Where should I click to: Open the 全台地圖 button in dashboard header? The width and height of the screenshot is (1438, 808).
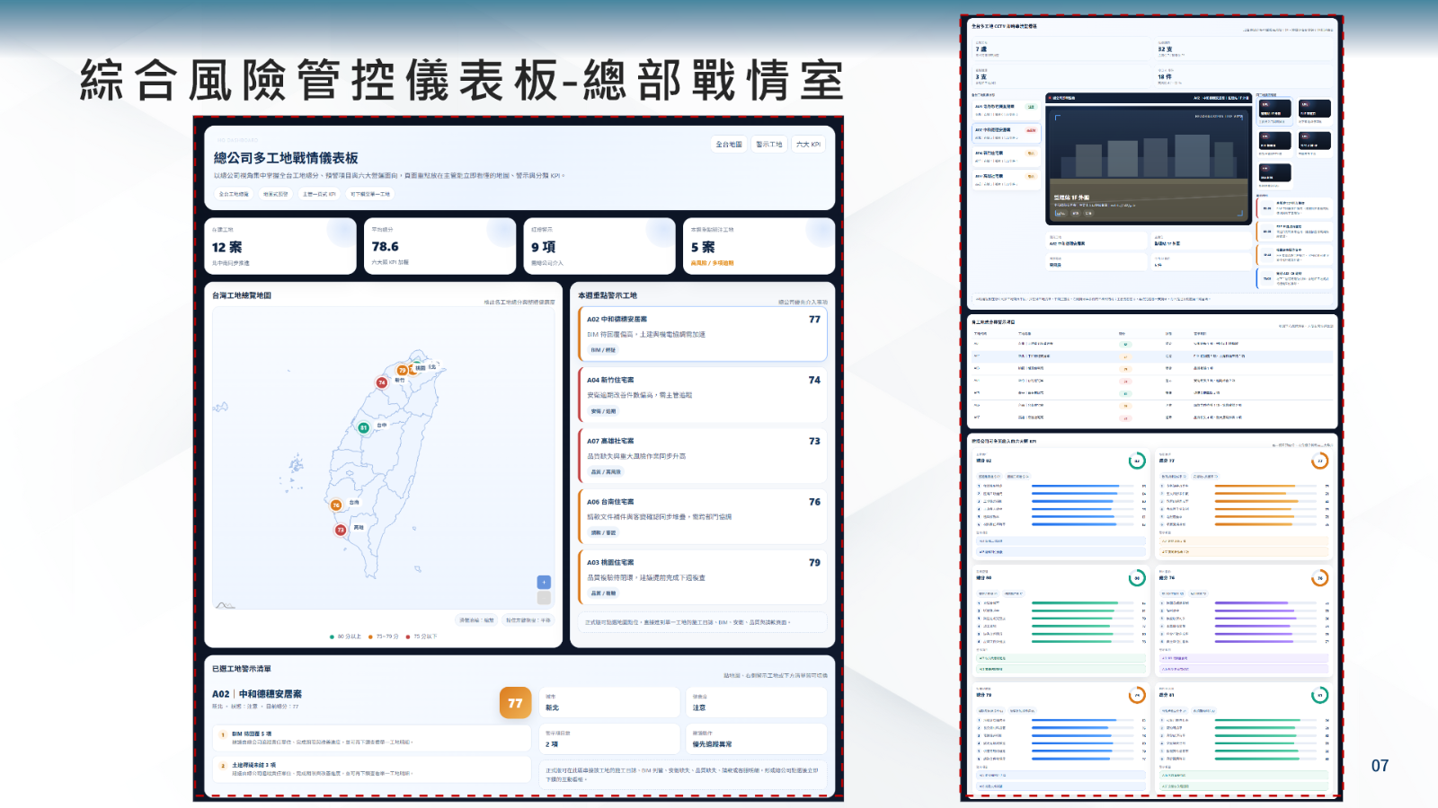729,144
